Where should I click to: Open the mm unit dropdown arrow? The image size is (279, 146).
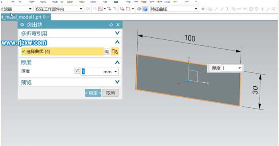pos(116,72)
